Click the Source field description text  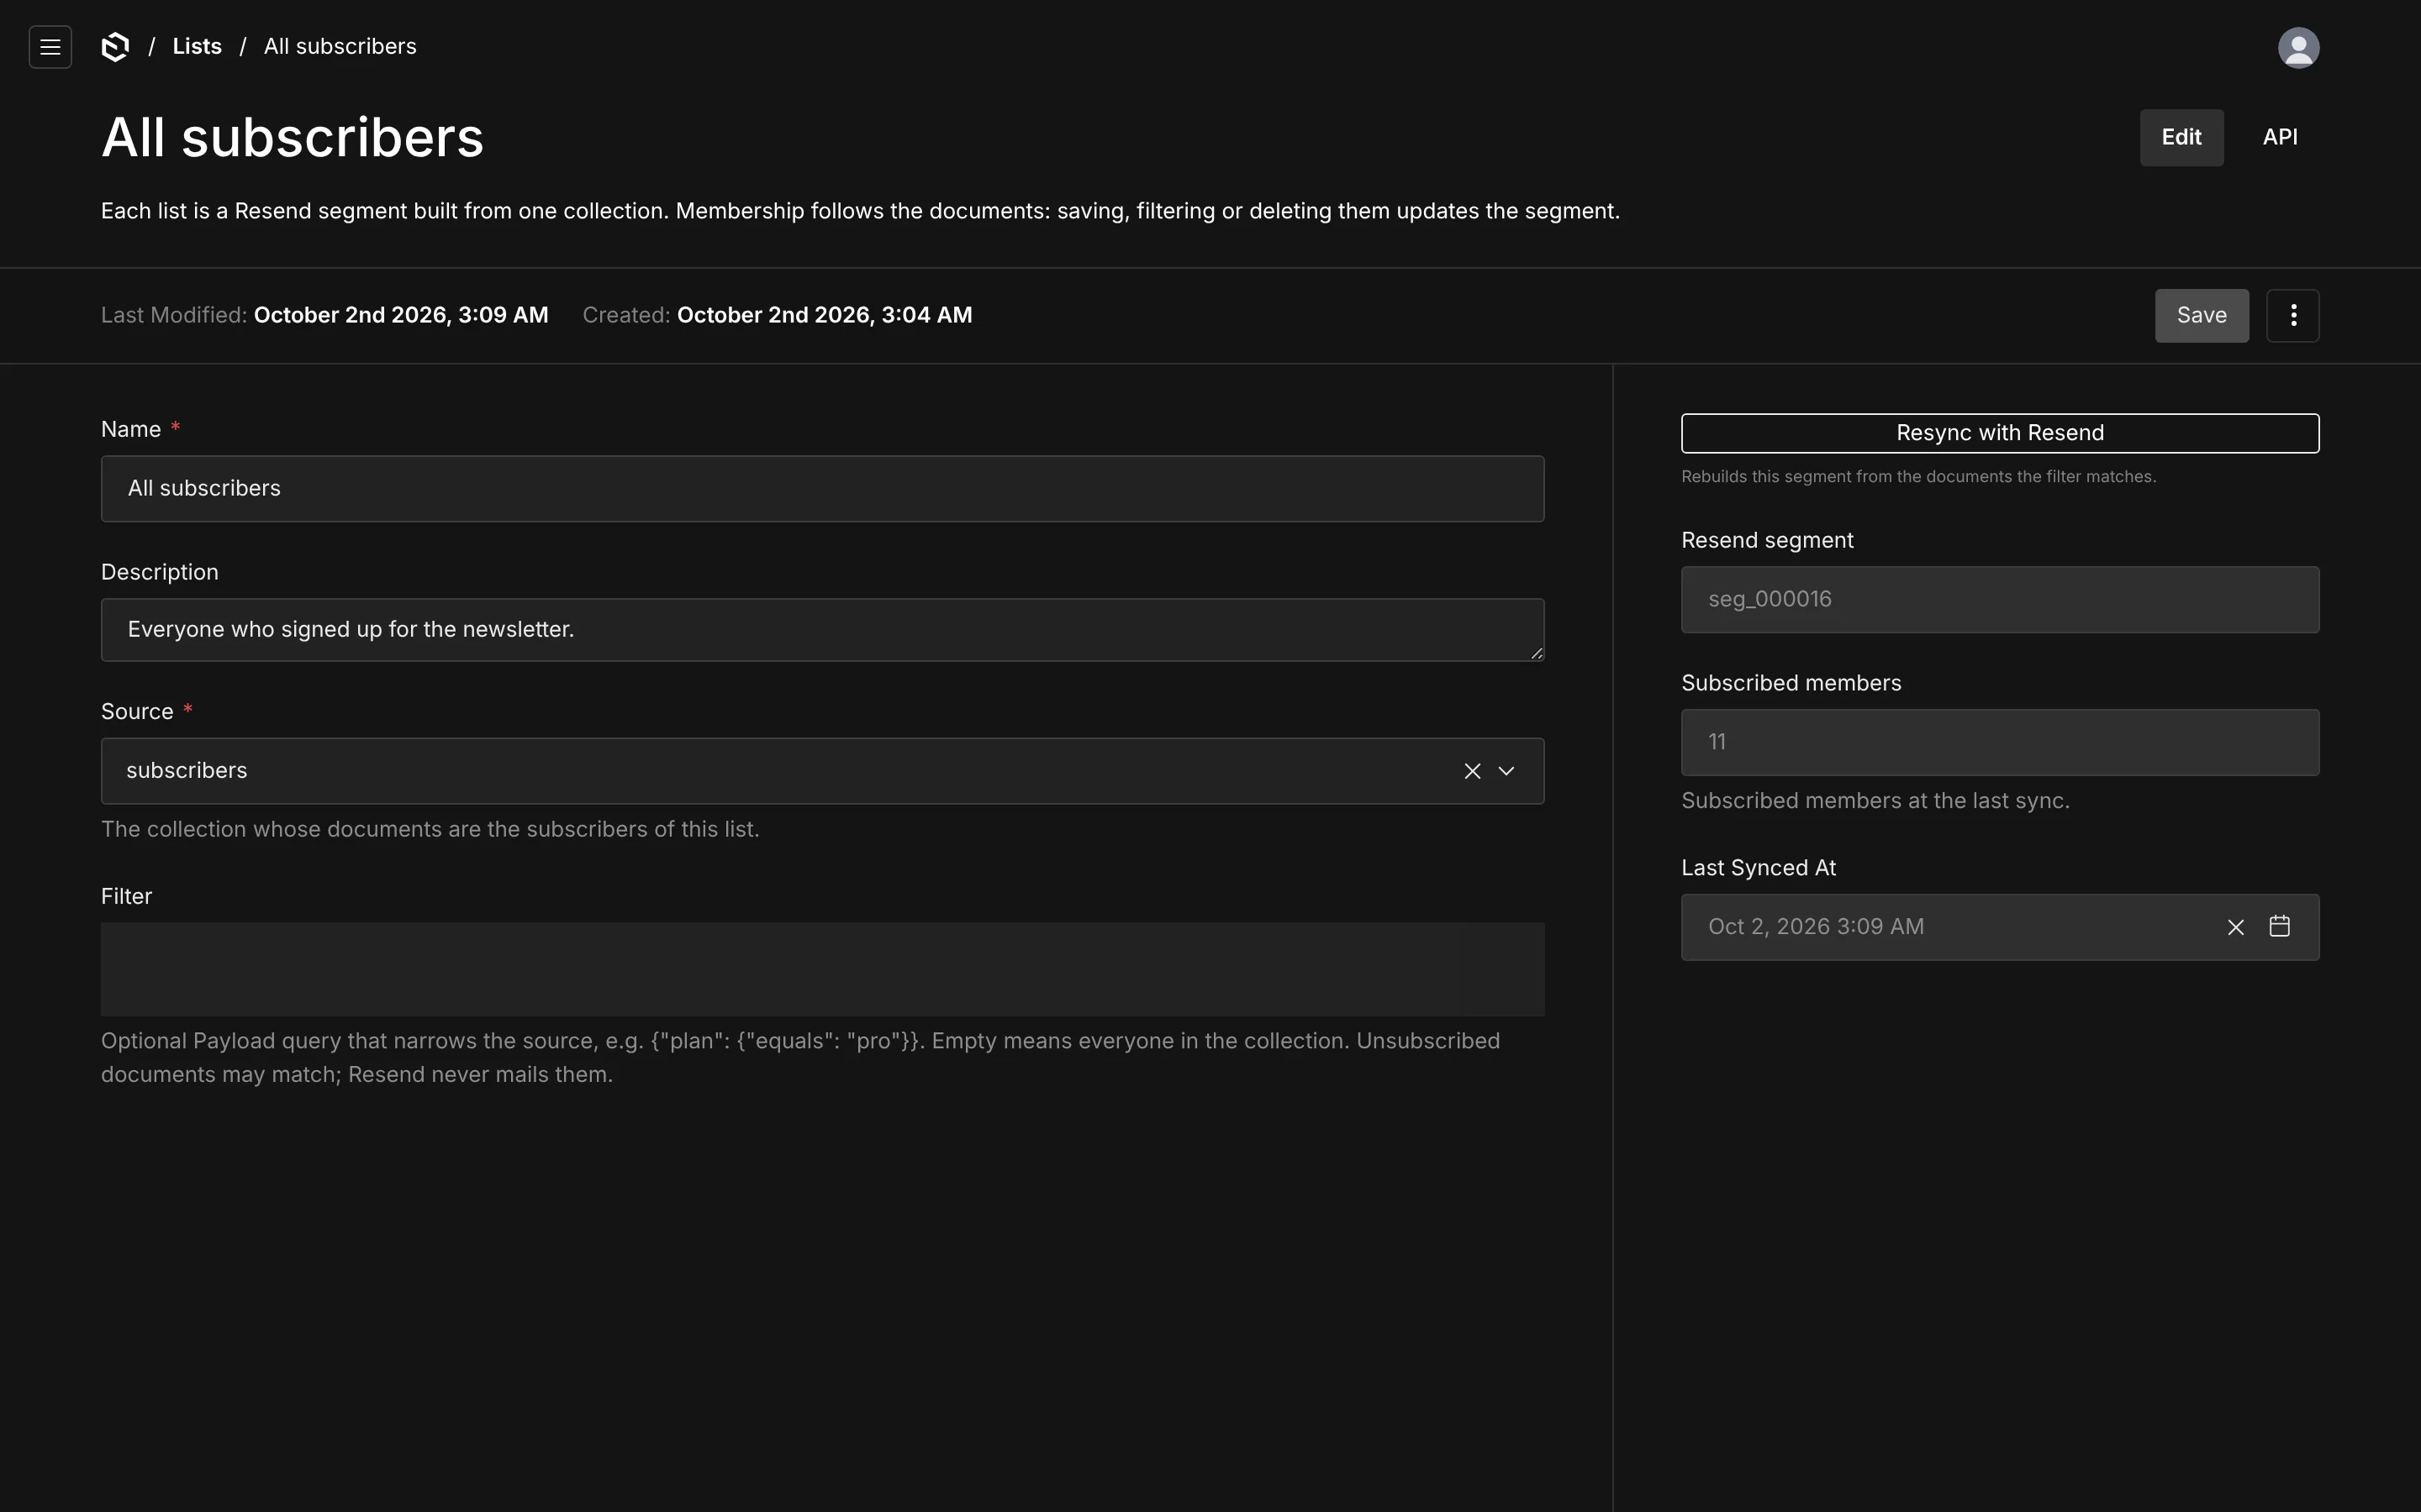coord(430,830)
